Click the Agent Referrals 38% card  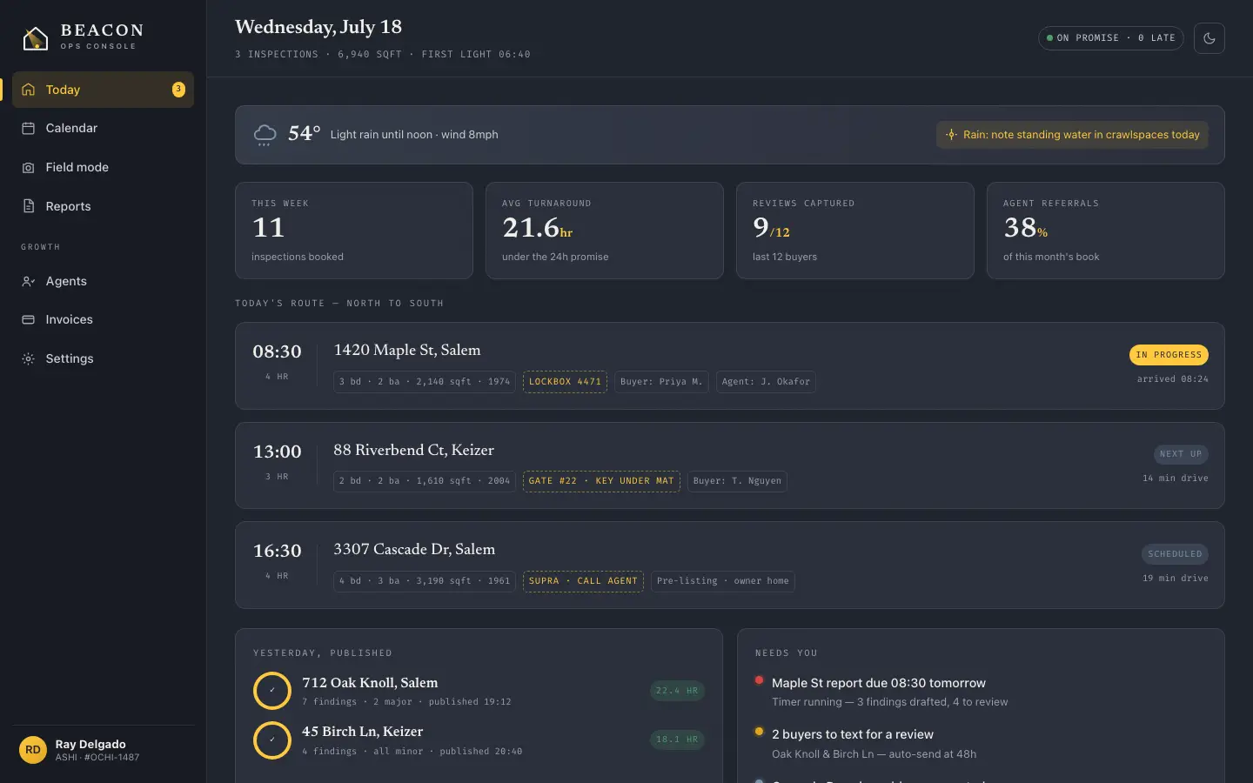[1106, 231]
